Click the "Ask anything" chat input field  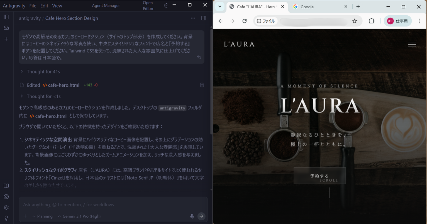(x=110, y=205)
